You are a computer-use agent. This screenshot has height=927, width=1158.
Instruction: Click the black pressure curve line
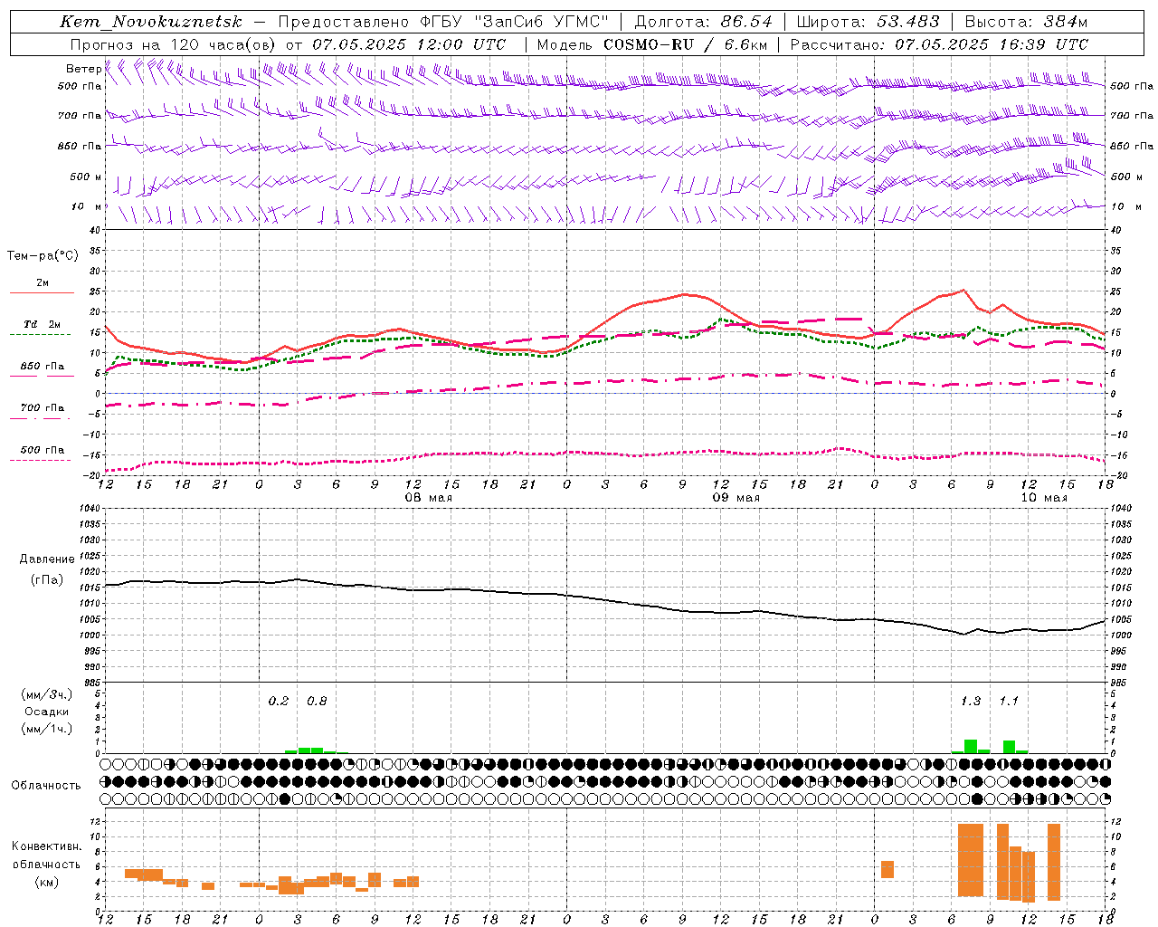point(604,598)
